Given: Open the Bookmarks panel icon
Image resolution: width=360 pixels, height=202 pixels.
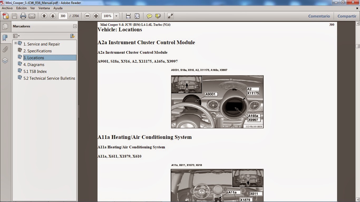Looking at the screenshot, I should [5, 38].
